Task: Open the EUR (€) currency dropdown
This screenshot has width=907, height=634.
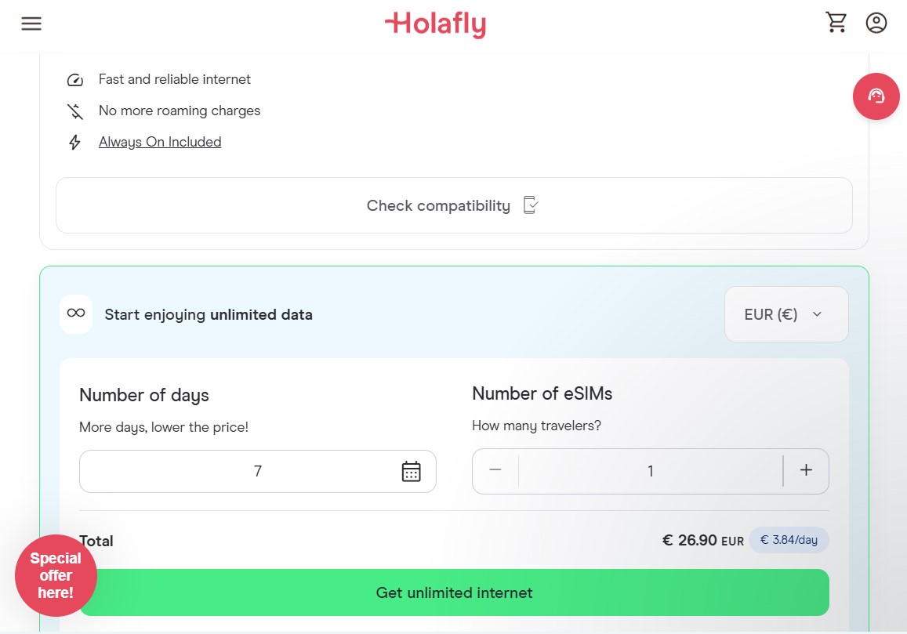Action: (x=785, y=314)
